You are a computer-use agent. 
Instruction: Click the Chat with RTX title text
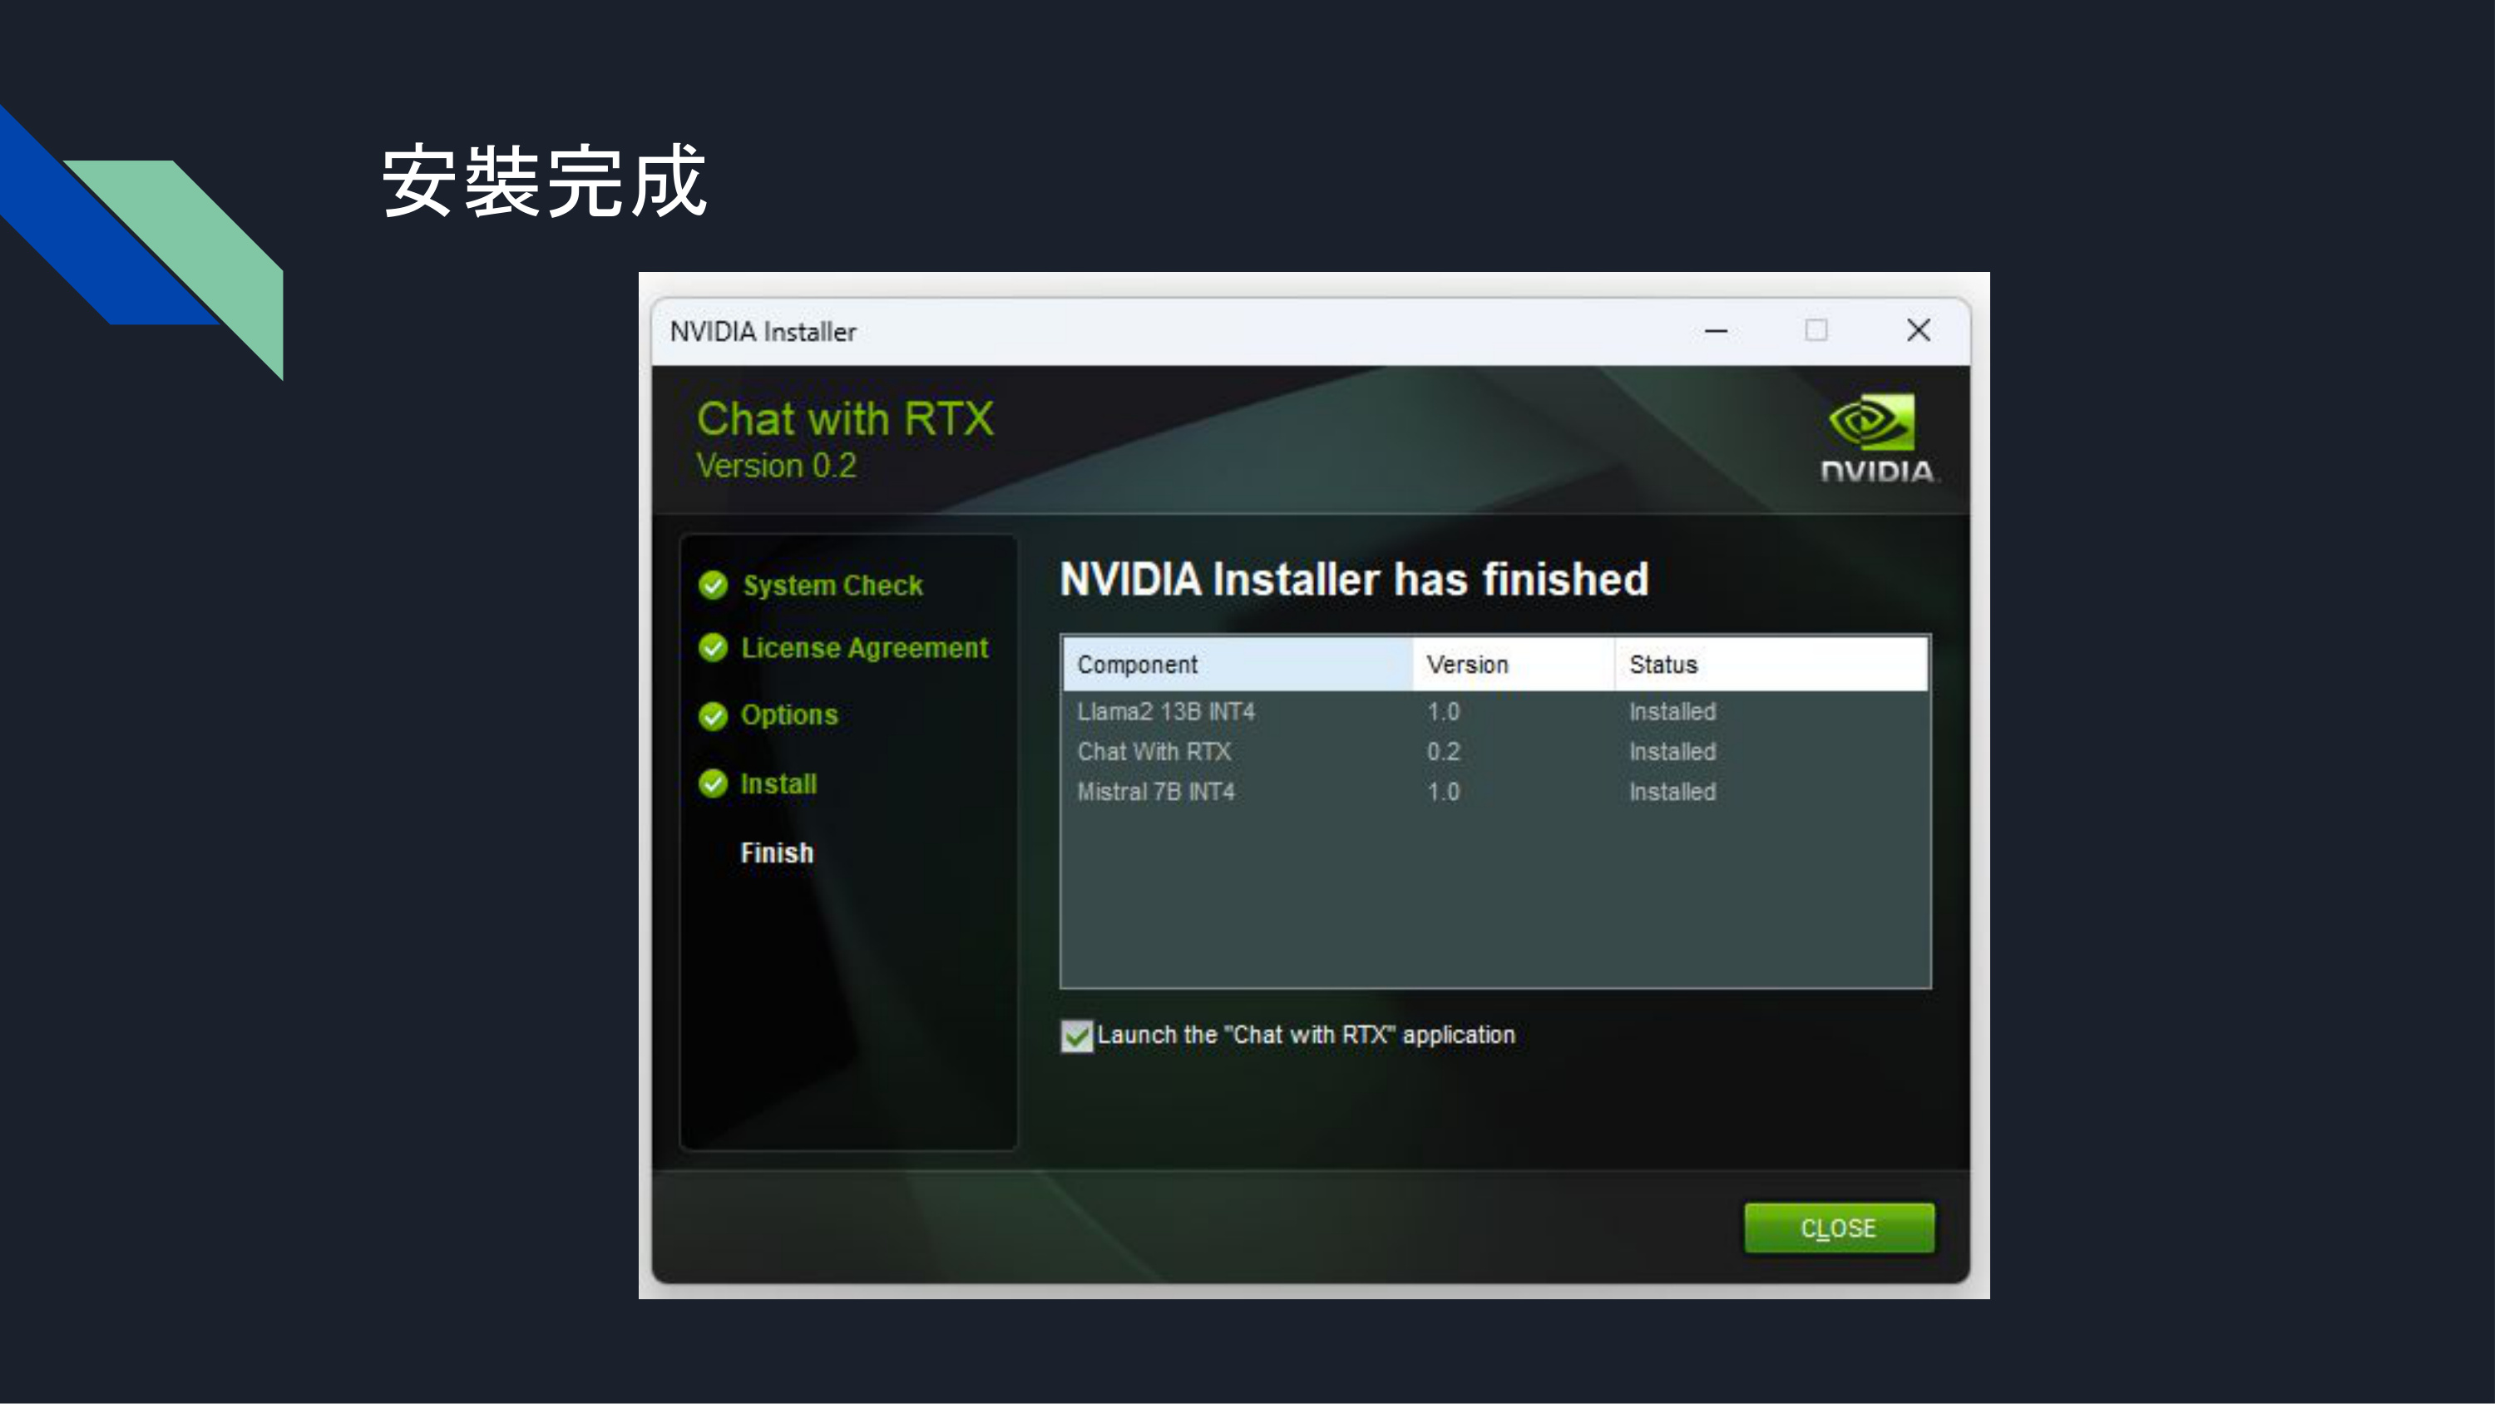(x=846, y=418)
